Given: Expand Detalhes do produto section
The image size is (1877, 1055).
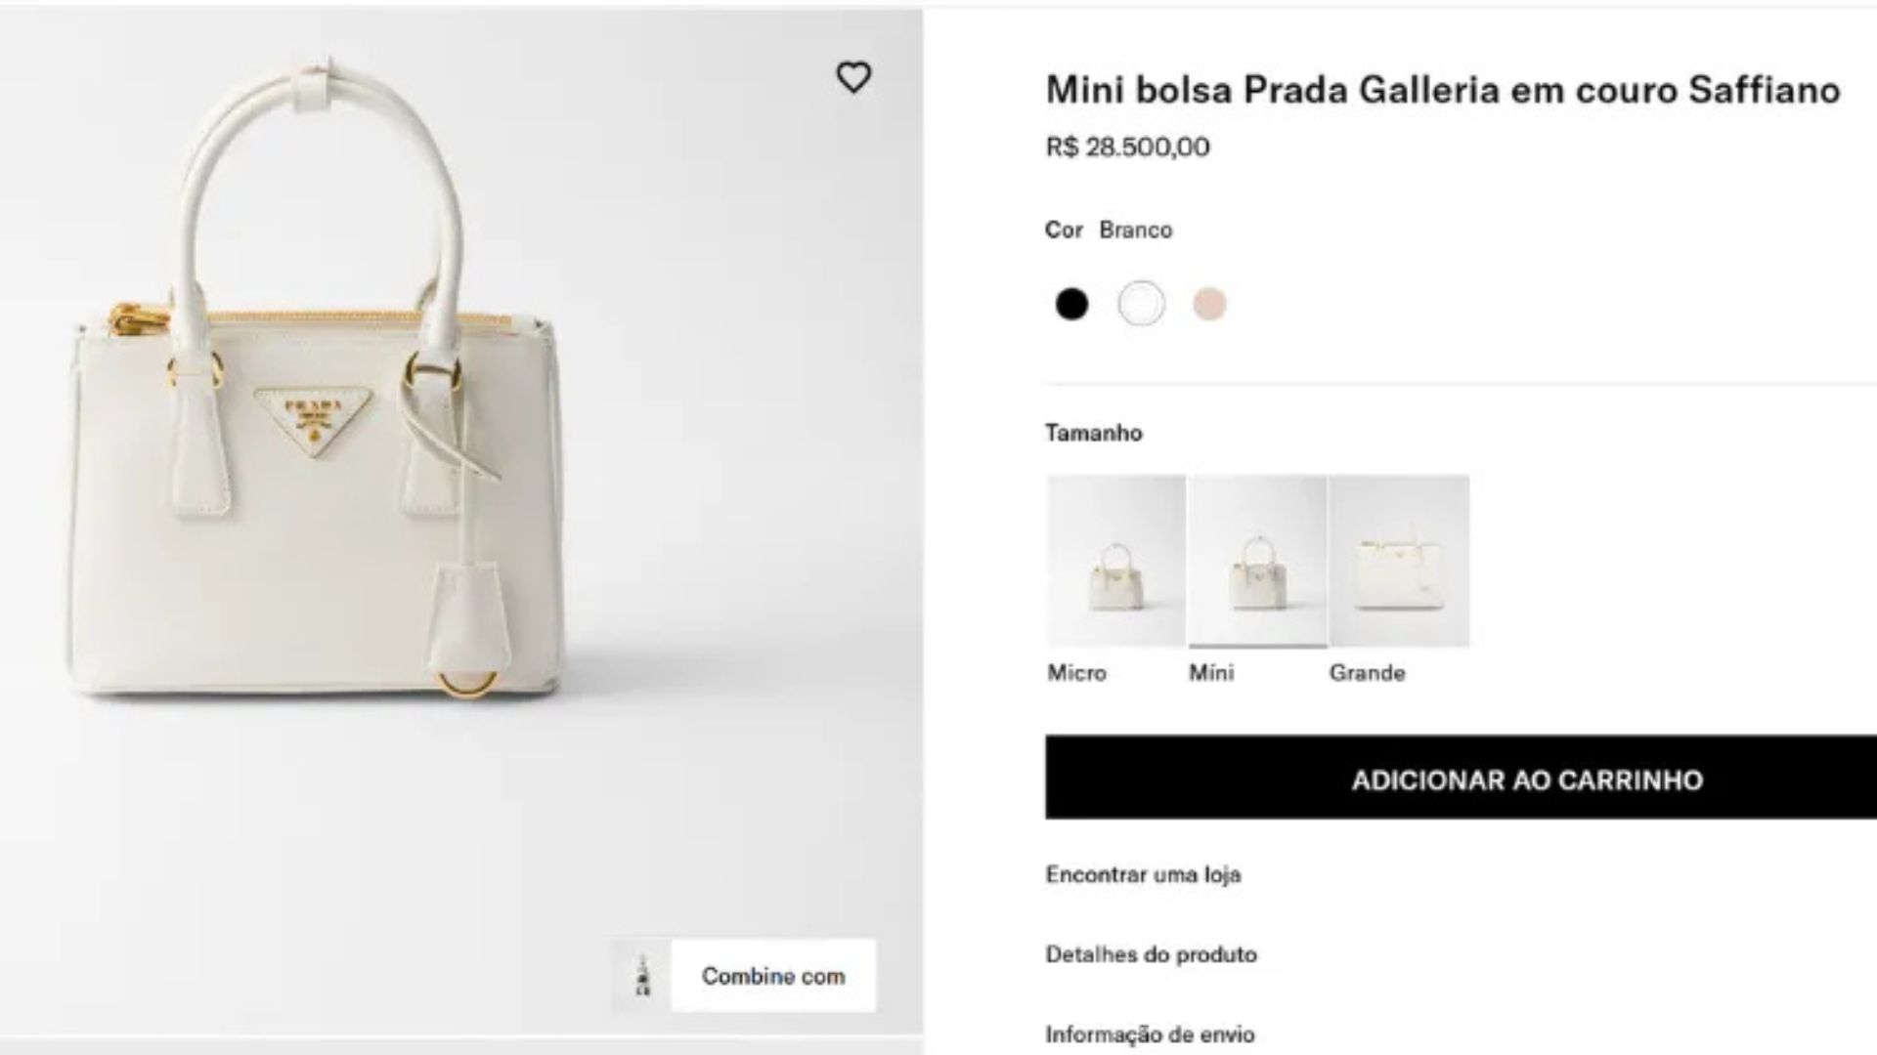Looking at the screenshot, I should 1151,954.
